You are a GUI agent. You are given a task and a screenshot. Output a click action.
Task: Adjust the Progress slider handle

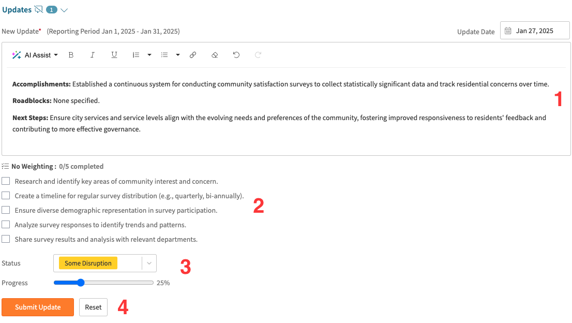(x=80, y=283)
